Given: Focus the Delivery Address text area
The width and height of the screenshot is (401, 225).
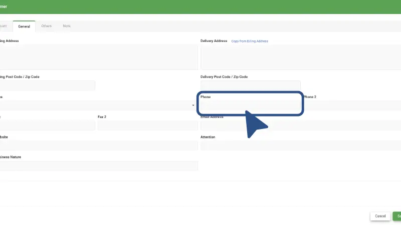Looking at the screenshot, I should tap(301, 57).
